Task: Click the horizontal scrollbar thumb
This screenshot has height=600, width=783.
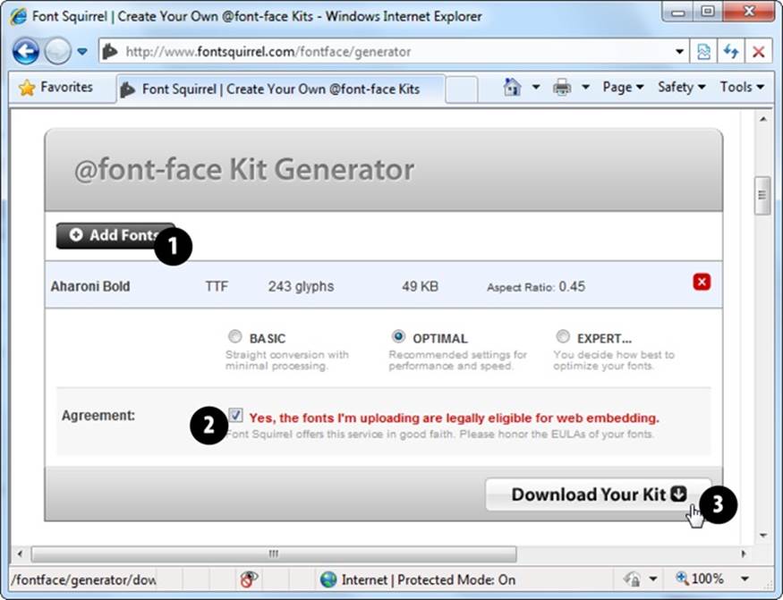Action: (x=274, y=554)
